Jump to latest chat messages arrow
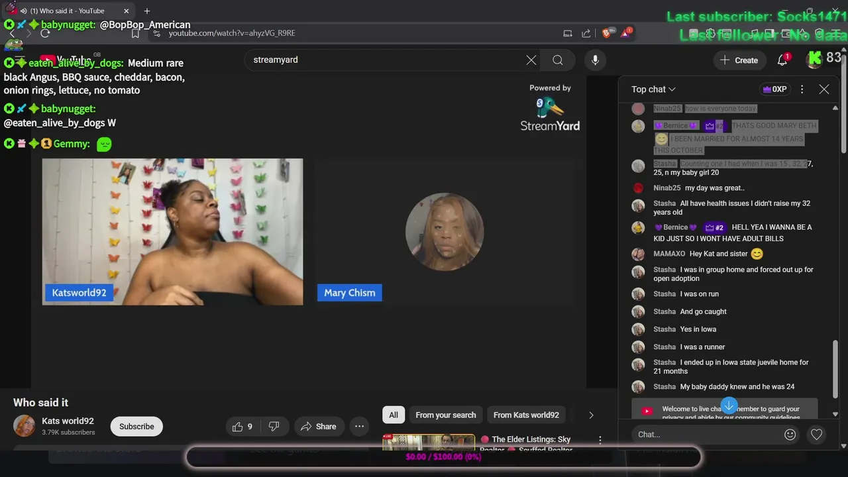The image size is (848, 477). point(729,405)
